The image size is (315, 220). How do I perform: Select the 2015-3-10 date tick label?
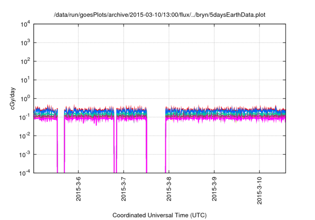(x=259, y=191)
